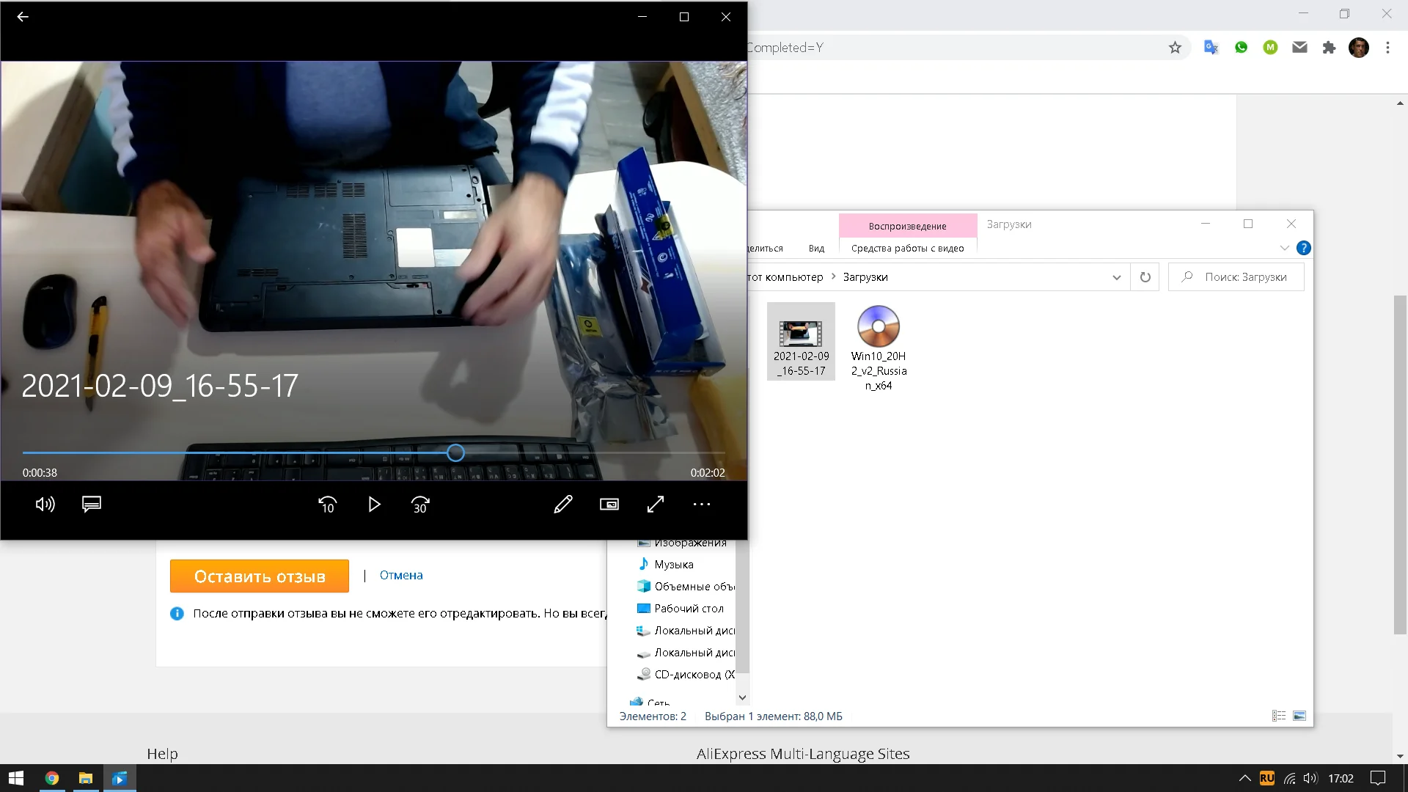The height and width of the screenshot is (792, 1408).
Task: Open the player's more options menu
Action: 702,505
